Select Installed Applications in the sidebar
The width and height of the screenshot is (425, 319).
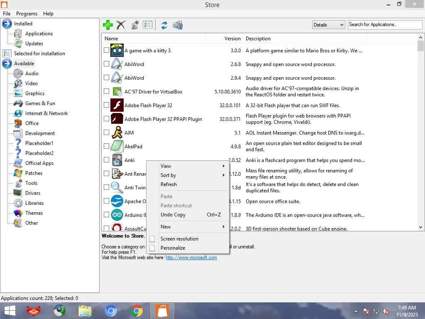(39, 34)
